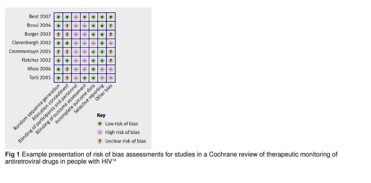Click the Fig 1 caption label
Viewport: 371px width, 183px height.
click(13, 155)
